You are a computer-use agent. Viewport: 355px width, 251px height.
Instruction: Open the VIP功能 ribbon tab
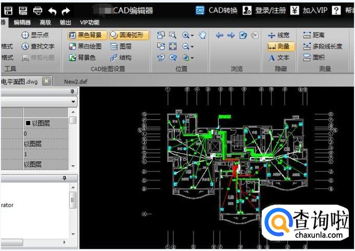[90, 22]
